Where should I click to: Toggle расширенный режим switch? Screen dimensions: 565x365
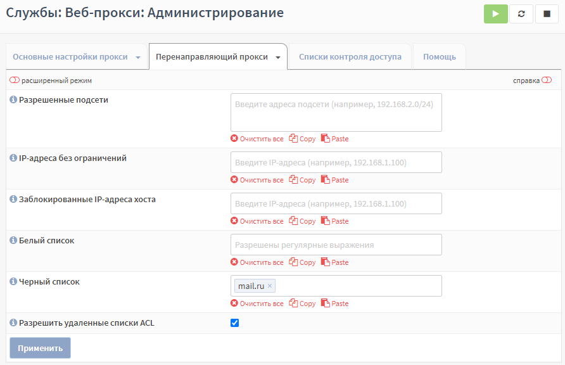tap(15, 80)
